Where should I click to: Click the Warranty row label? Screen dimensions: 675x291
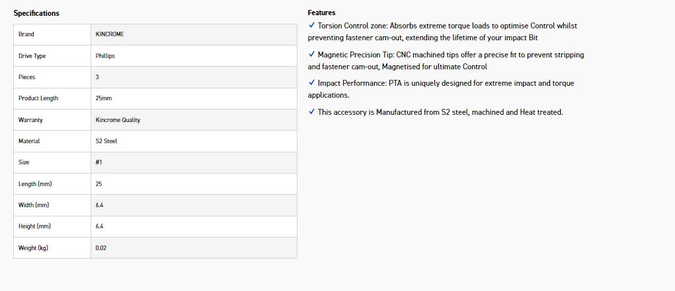(31, 120)
